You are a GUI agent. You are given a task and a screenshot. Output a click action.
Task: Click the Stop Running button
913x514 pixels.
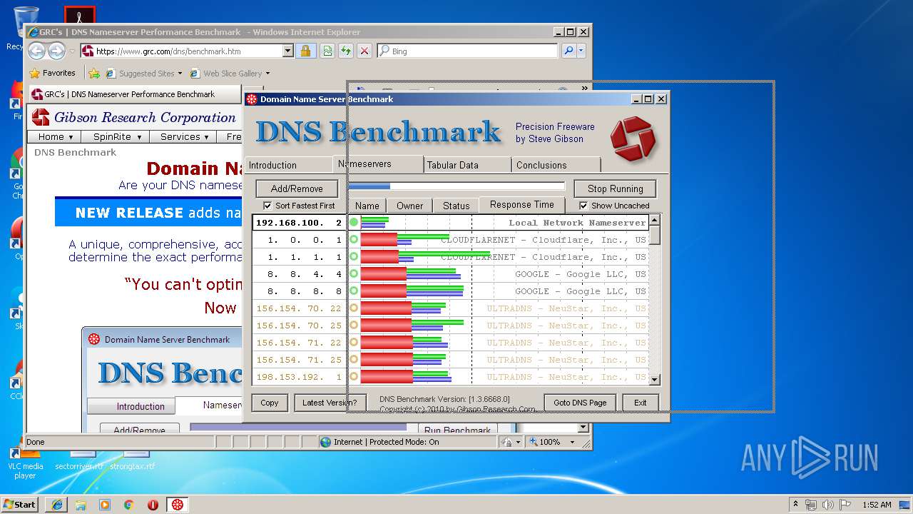click(615, 188)
